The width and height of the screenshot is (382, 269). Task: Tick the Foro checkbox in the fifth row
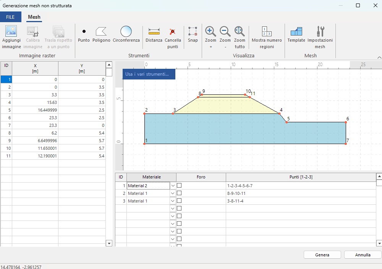(x=179, y=216)
